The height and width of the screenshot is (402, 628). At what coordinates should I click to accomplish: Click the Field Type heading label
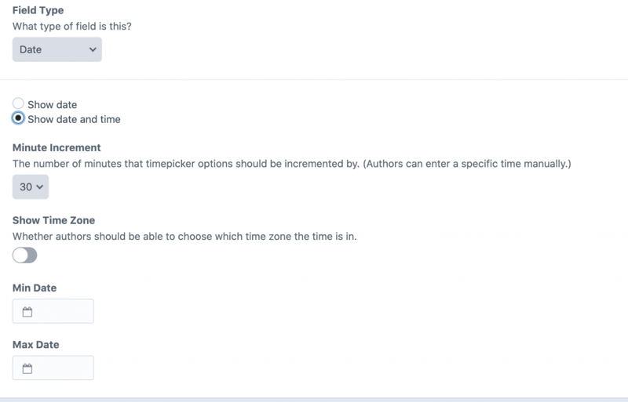38,11
